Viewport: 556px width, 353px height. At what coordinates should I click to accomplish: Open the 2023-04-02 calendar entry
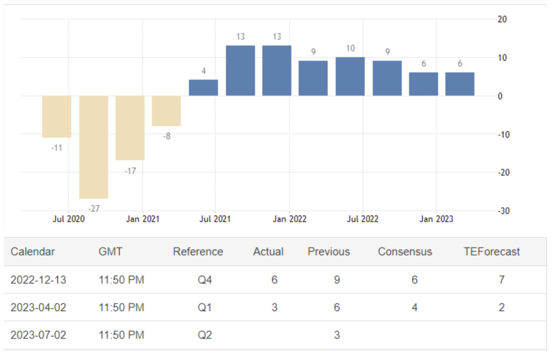click(38, 307)
